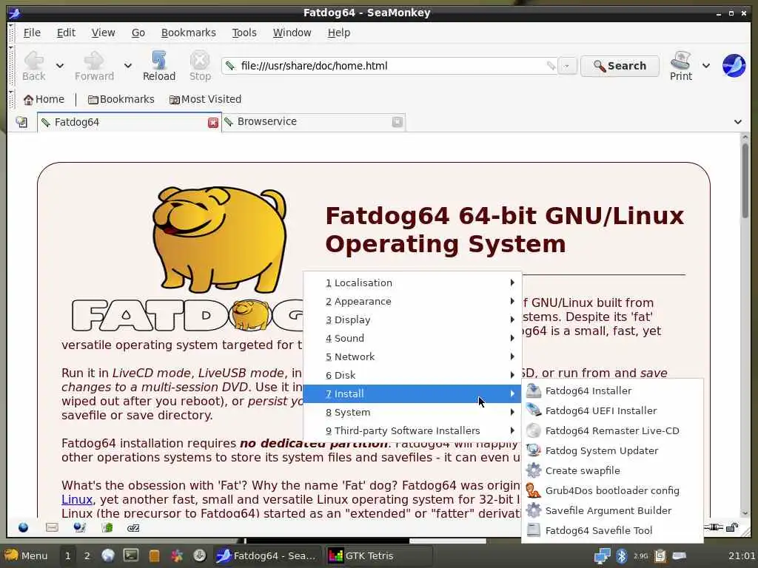
Task: Open Mail & Newsgroups status bar icon
Action: coord(52,527)
